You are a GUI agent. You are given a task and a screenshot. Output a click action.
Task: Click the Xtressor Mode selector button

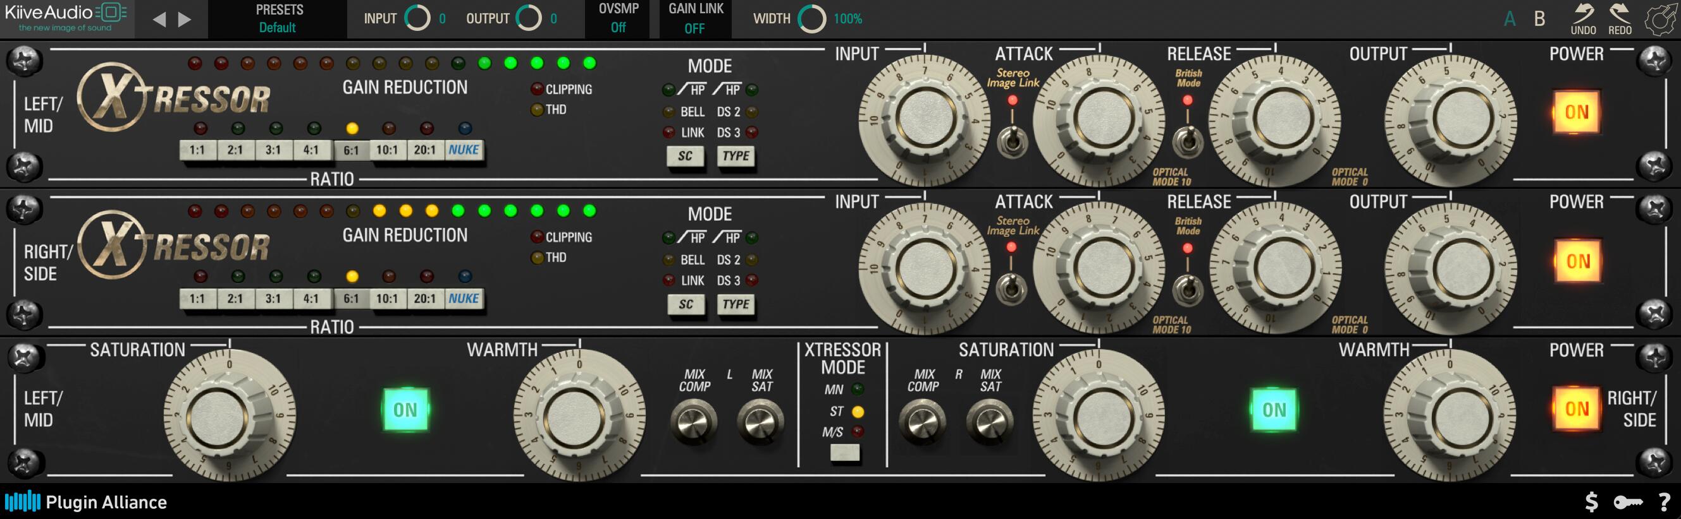tap(844, 453)
